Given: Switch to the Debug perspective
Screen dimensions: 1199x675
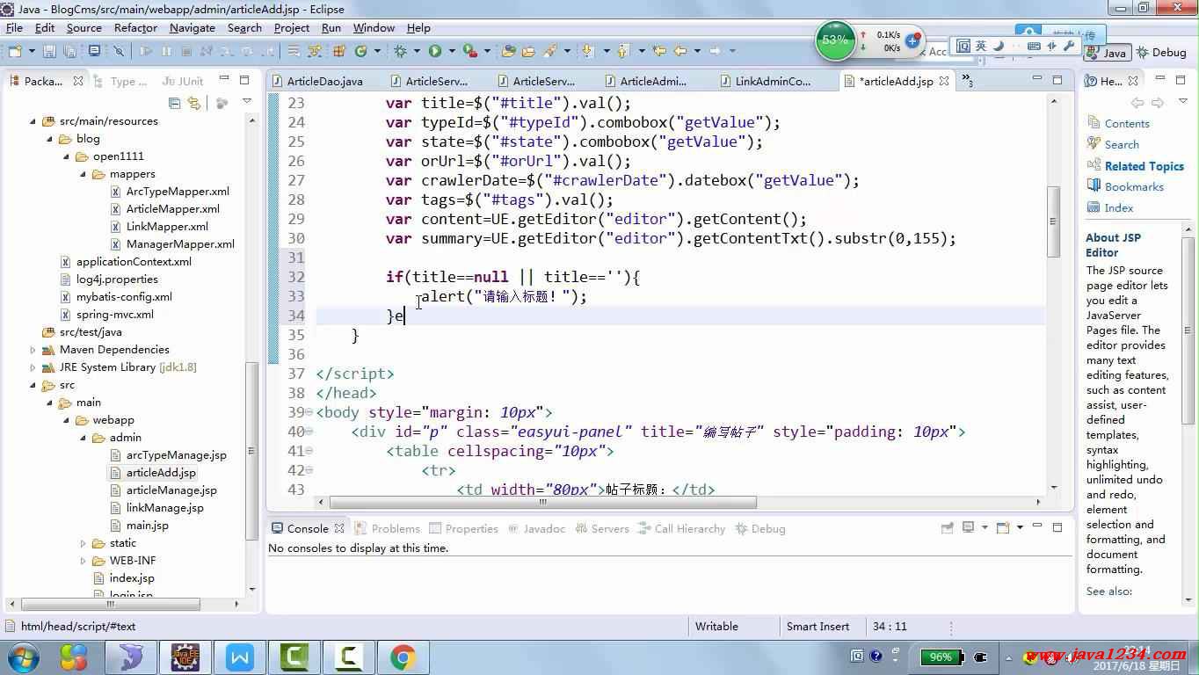Looking at the screenshot, I should click(x=1160, y=53).
